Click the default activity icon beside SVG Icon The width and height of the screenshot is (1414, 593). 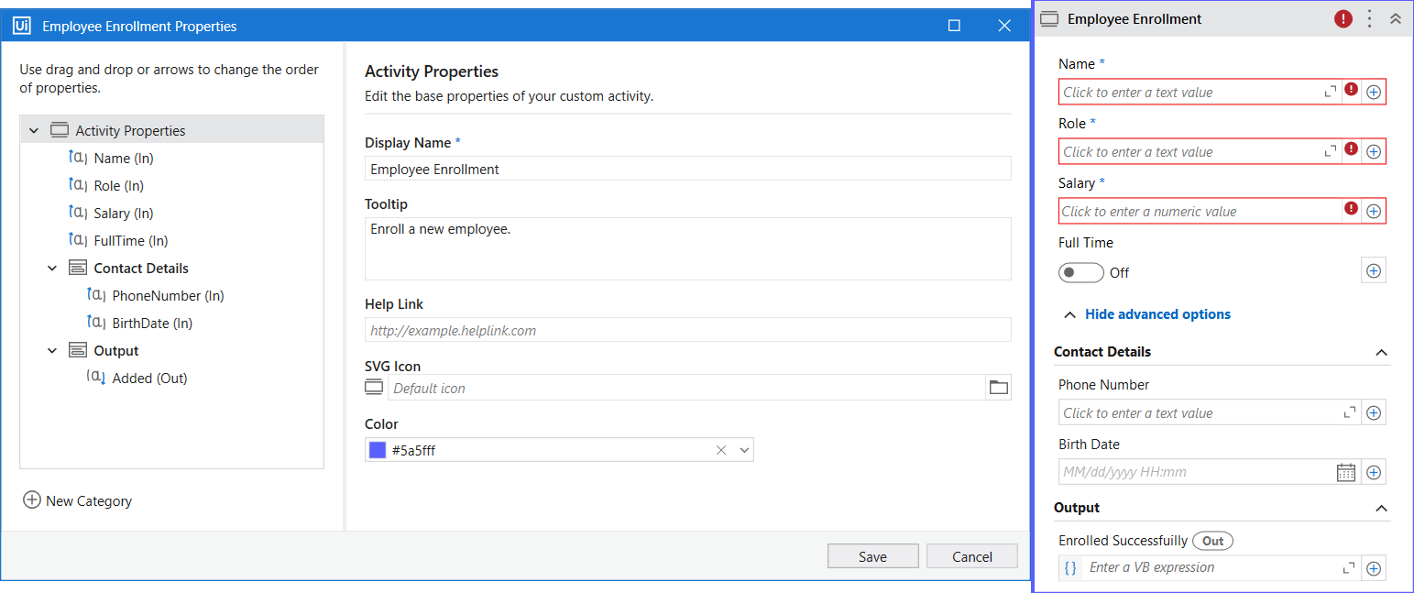pyautogui.click(x=374, y=387)
